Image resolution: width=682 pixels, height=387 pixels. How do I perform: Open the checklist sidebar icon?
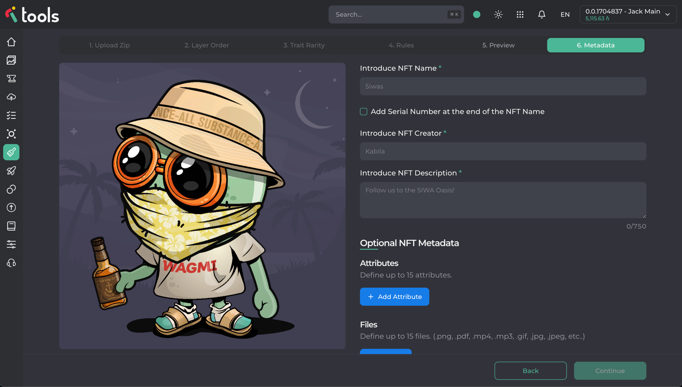coord(11,115)
